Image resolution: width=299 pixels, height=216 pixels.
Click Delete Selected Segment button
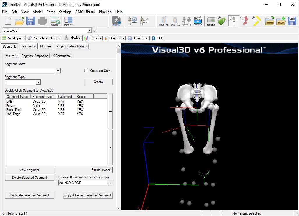click(29, 178)
